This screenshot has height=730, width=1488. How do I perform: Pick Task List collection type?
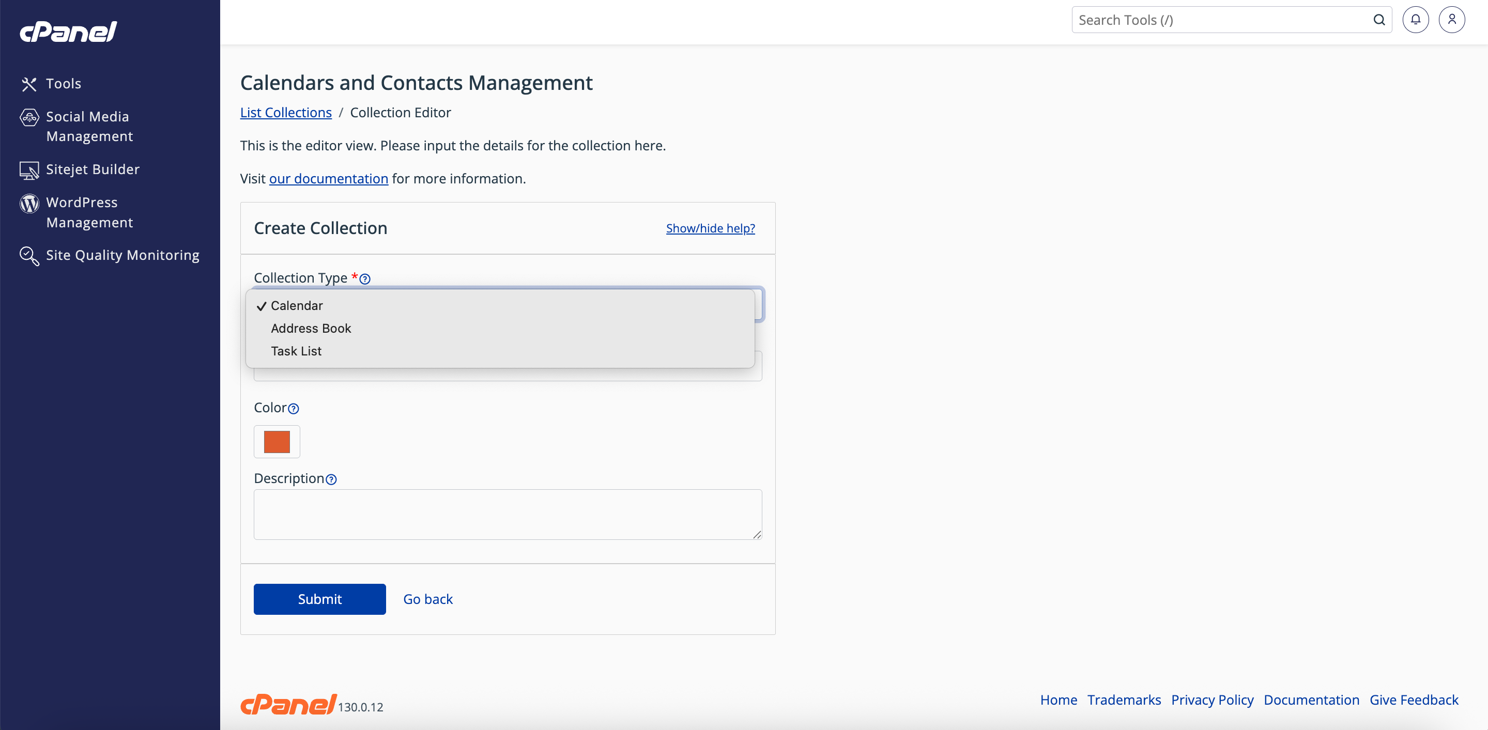point(296,351)
